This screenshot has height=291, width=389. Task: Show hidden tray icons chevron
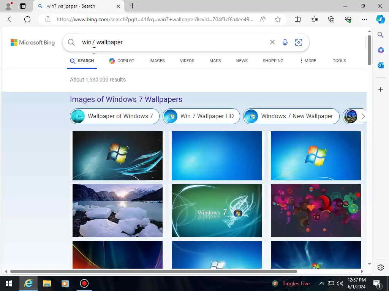tap(321, 283)
